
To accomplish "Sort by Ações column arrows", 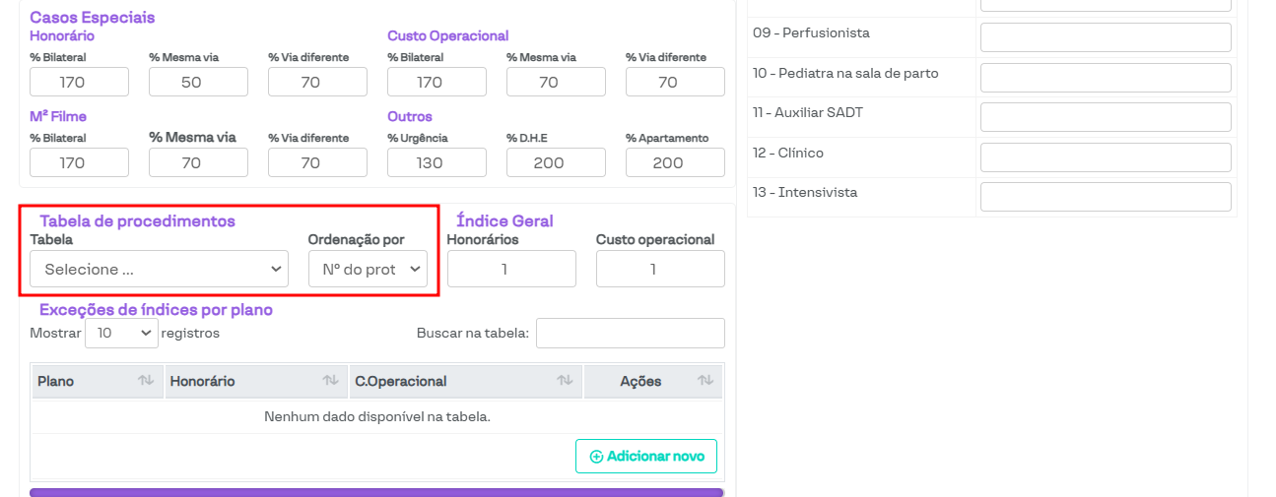I will (705, 381).
